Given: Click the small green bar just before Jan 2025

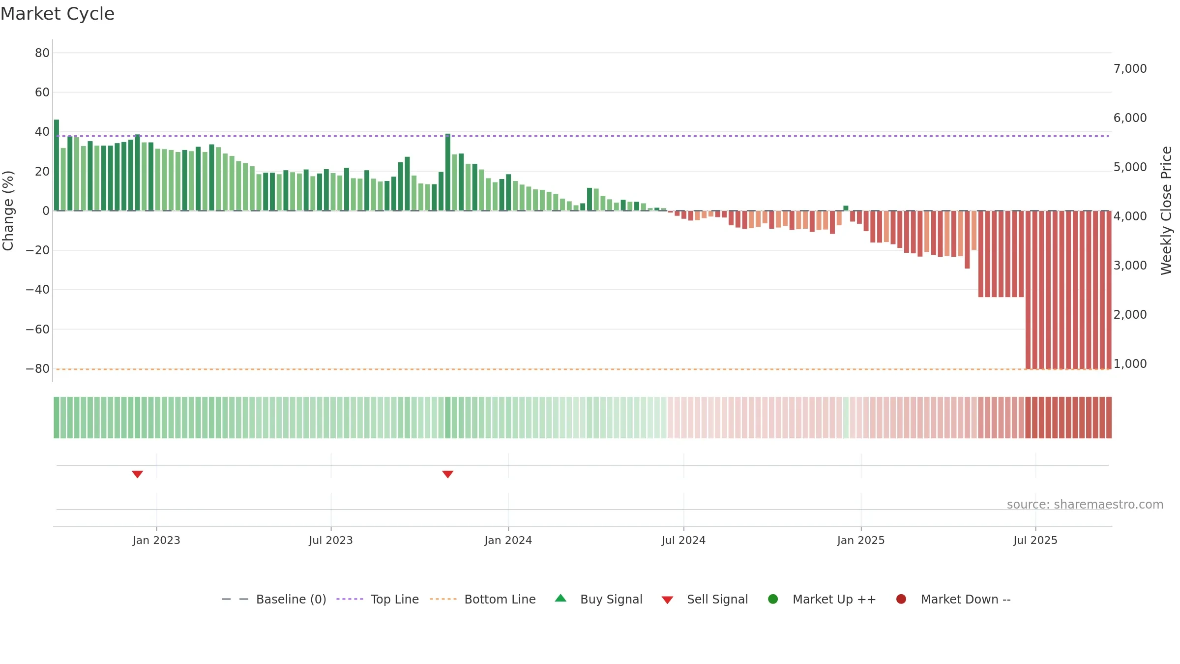Looking at the screenshot, I should 846,208.
